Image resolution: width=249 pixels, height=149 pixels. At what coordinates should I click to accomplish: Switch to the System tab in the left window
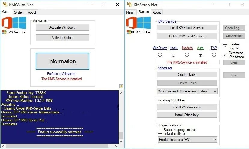pyautogui.click(x=19, y=12)
